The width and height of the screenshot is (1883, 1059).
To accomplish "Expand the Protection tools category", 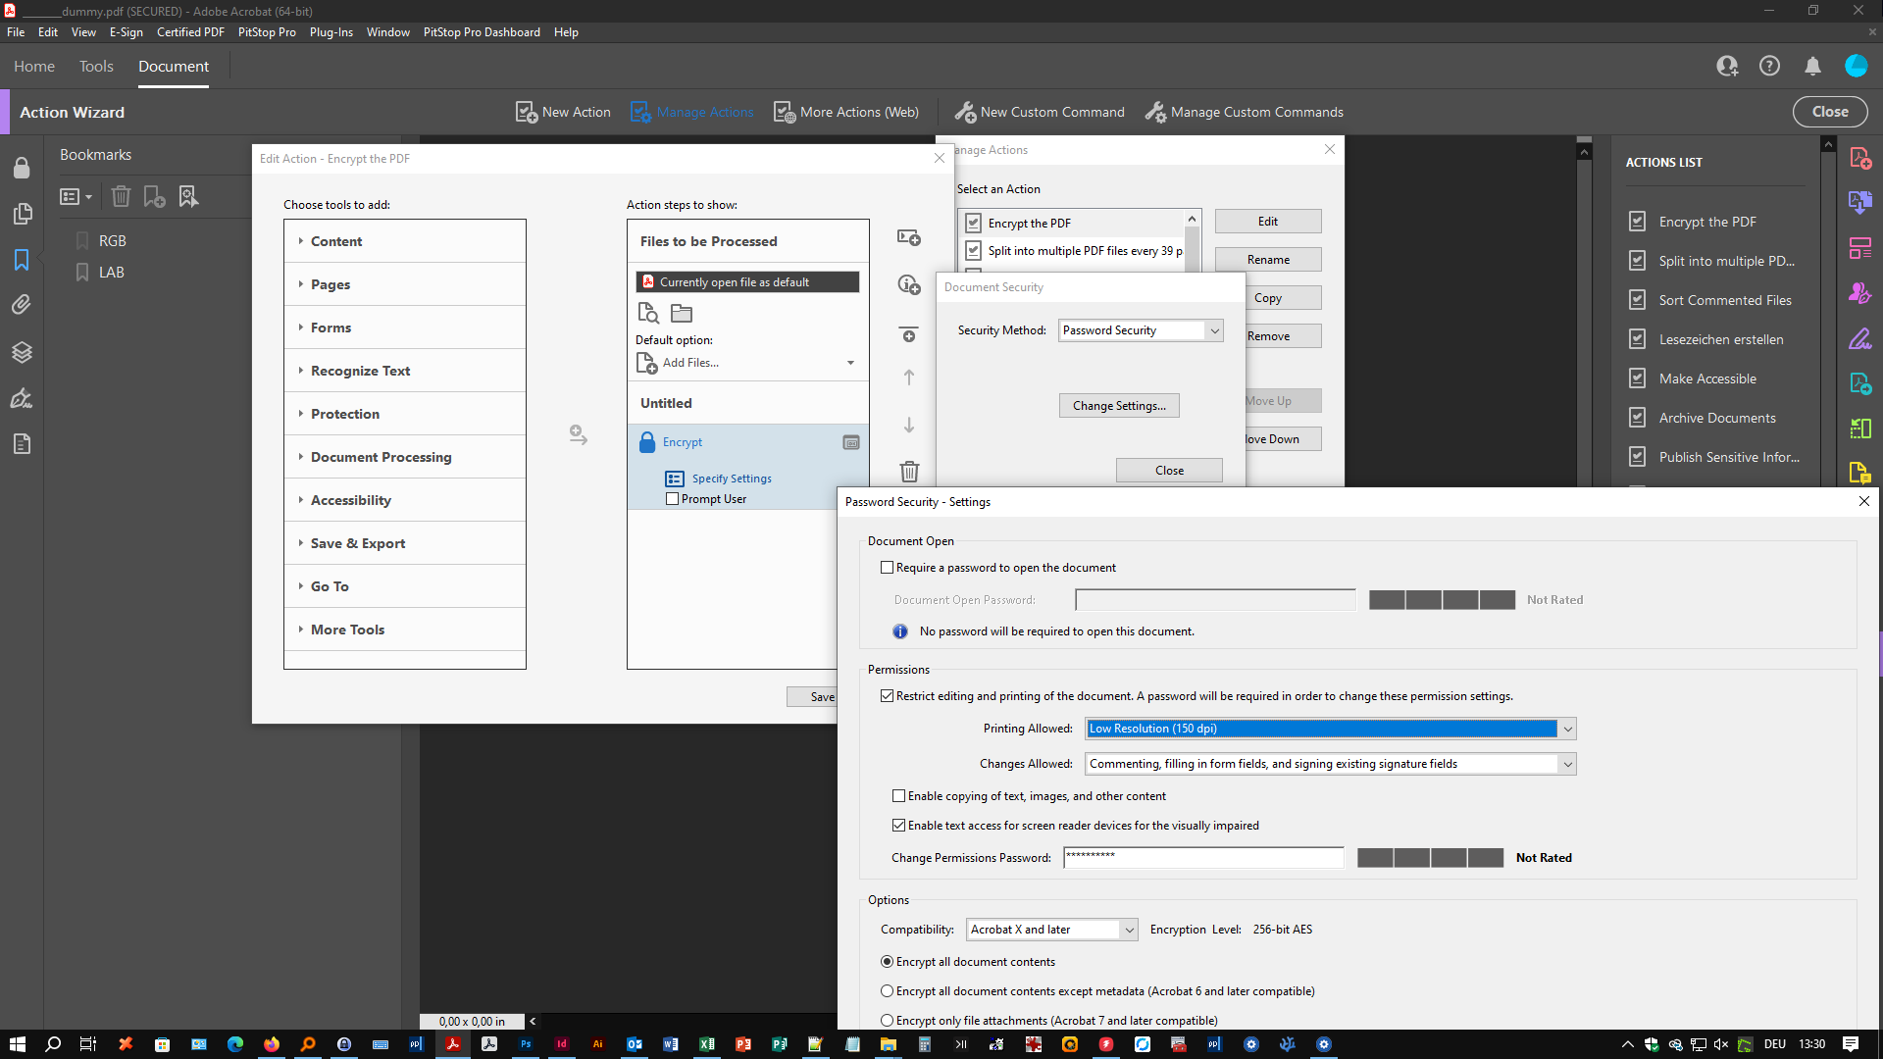I will pyautogui.click(x=345, y=414).
